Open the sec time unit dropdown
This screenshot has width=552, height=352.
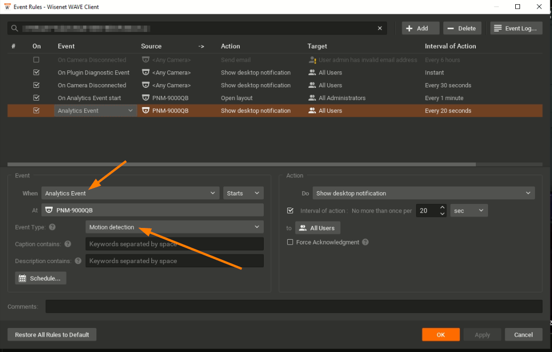coord(469,210)
